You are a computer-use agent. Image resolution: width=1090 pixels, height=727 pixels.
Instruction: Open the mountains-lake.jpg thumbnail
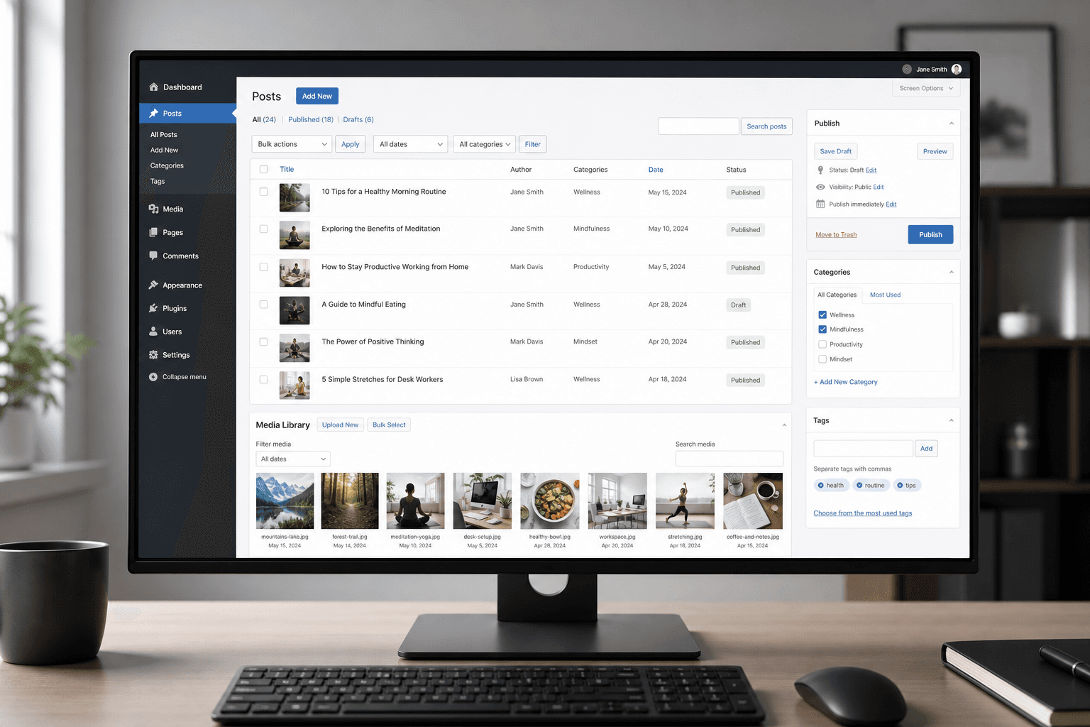click(285, 501)
